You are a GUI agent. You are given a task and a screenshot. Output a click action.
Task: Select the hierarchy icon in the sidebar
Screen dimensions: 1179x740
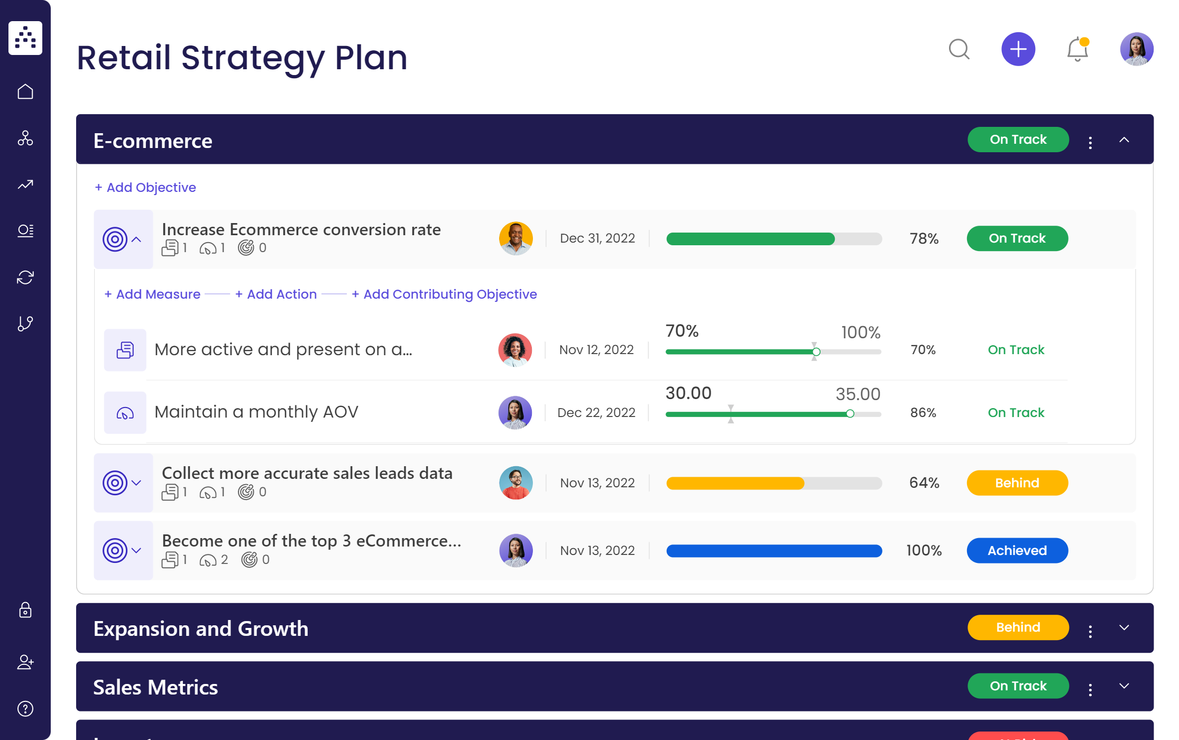(25, 138)
